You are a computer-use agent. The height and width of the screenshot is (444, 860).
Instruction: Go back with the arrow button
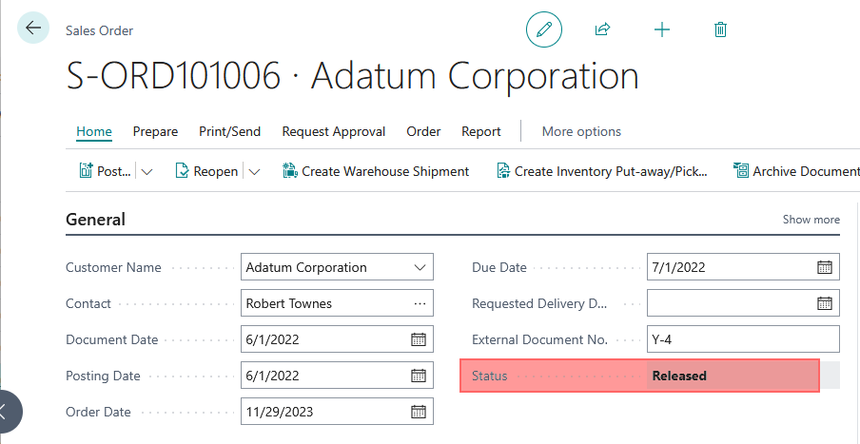point(33,28)
